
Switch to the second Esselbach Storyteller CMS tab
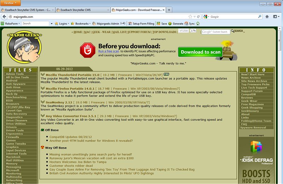[83, 10]
